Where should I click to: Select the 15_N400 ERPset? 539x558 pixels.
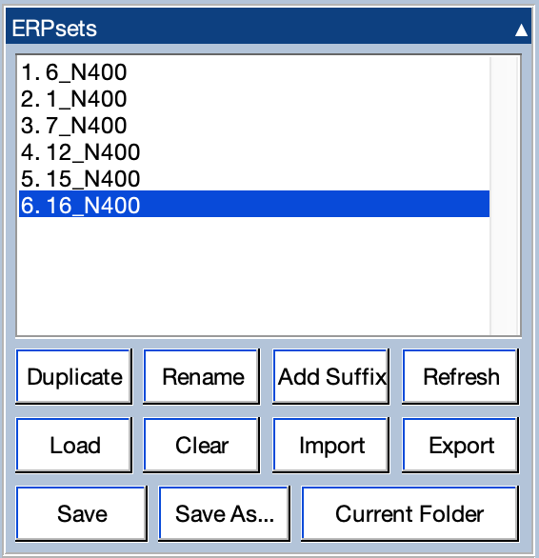(254, 179)
